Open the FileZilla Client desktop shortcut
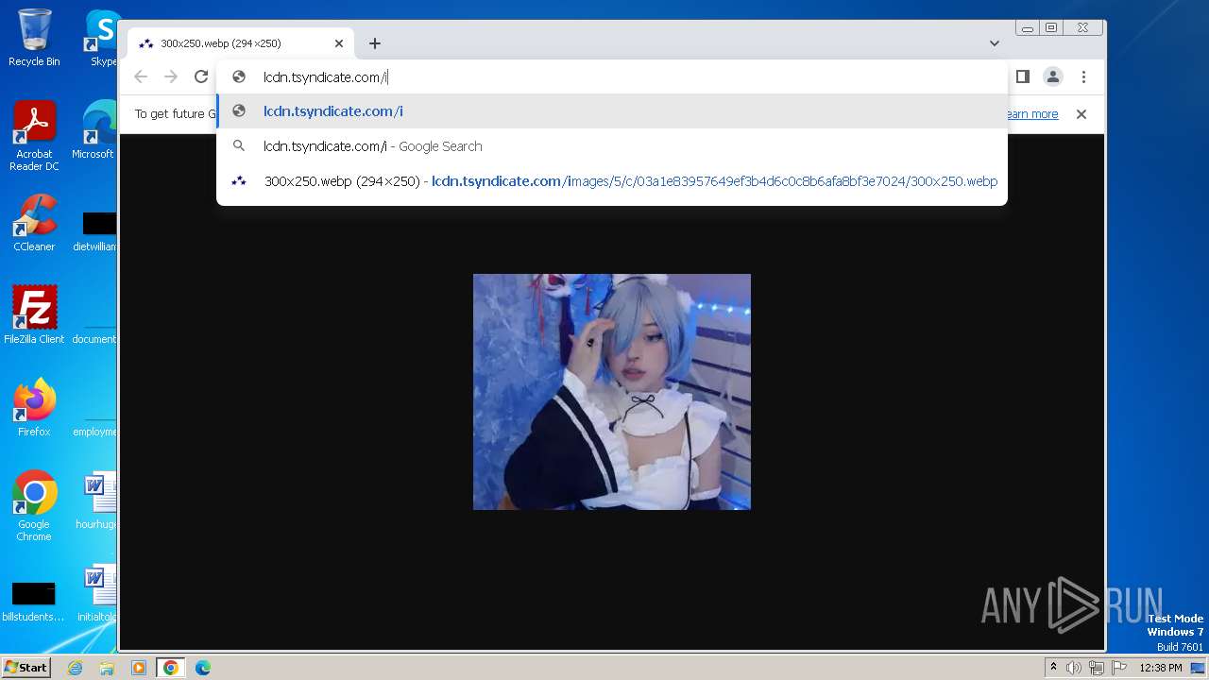The width and height of the screenshot is (1209, 680). tap(34, 314)
